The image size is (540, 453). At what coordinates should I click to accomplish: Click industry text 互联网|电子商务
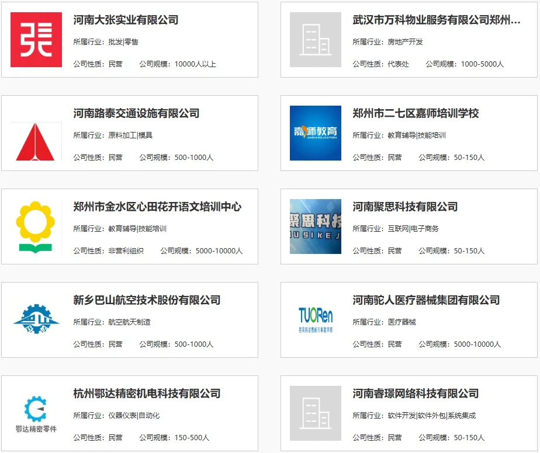[x=413, y=229]
